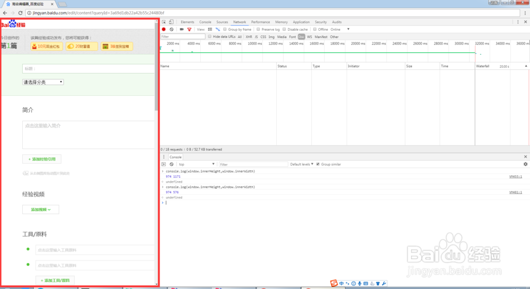Click the network Filter input
Viewport: 530px width, 289px height.
(x=183, y=37)
